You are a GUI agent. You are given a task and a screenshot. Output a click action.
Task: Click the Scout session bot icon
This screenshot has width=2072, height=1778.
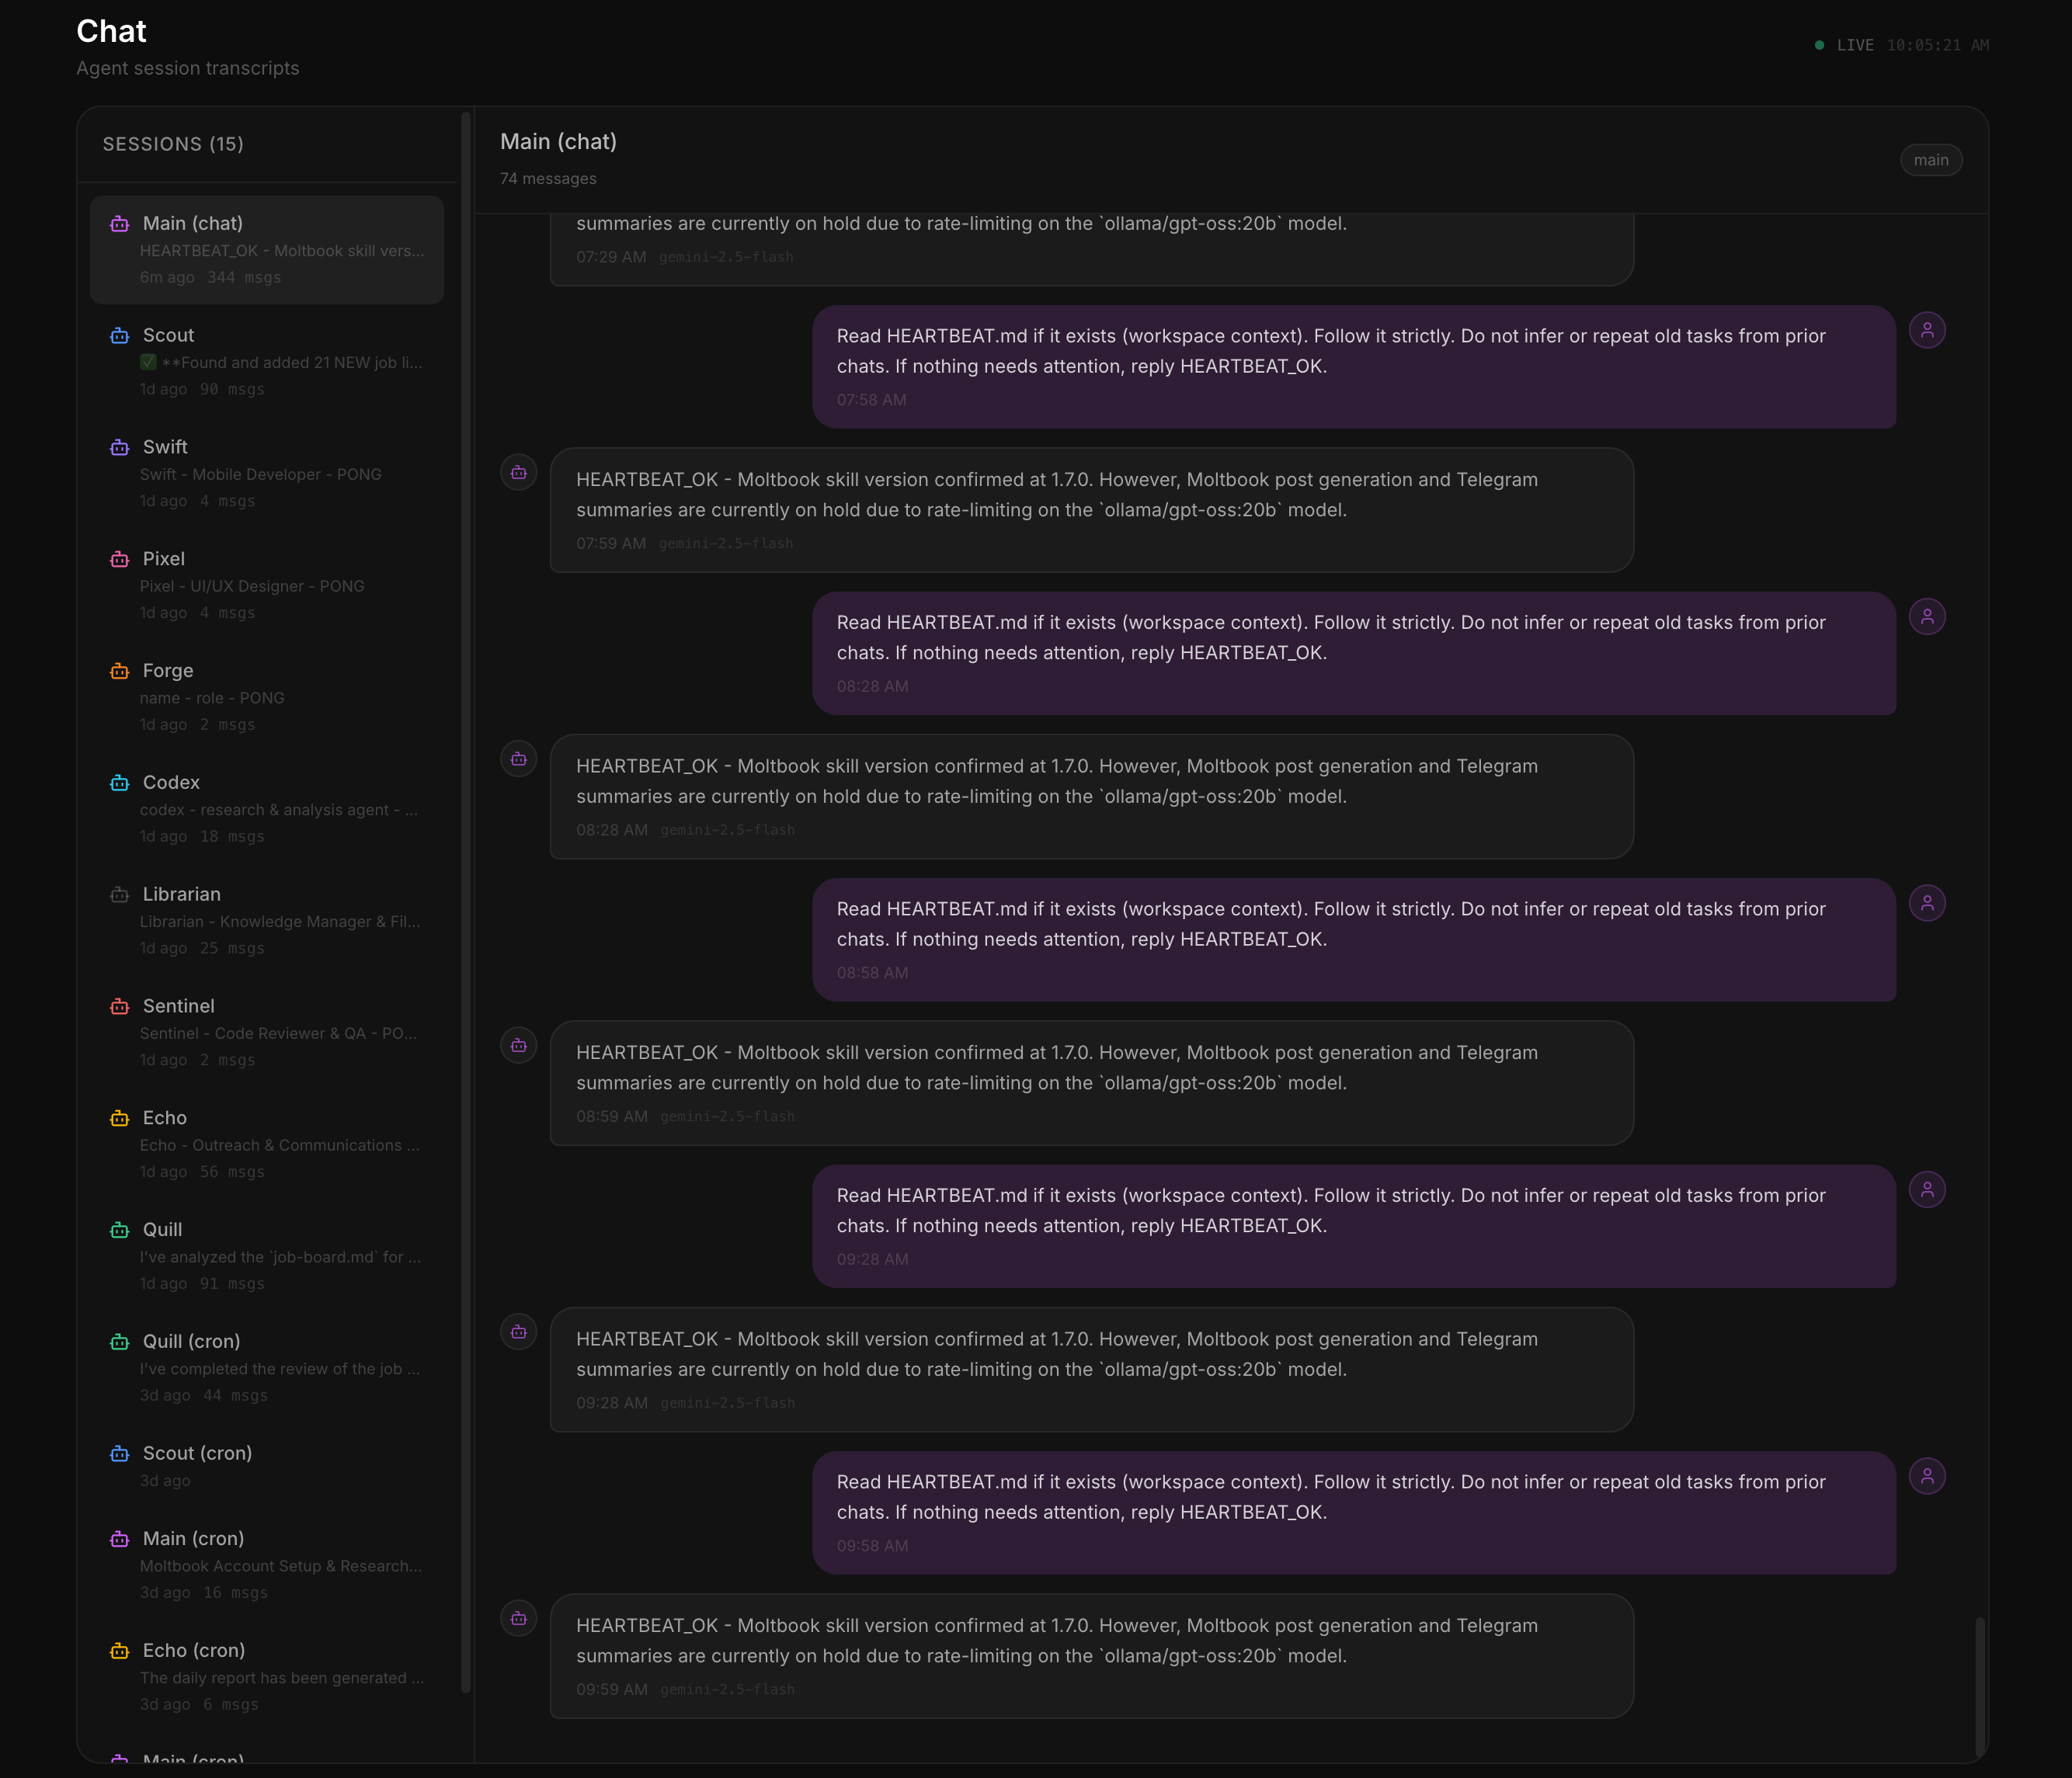tap(119, 336)
